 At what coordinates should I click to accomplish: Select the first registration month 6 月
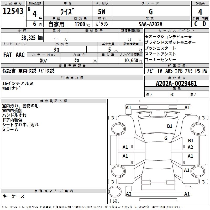(37, 24)
